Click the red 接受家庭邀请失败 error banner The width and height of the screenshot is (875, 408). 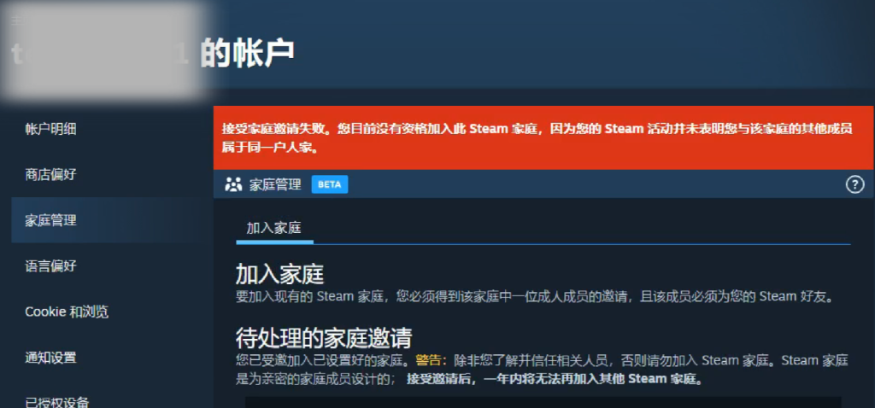point(543,137)
